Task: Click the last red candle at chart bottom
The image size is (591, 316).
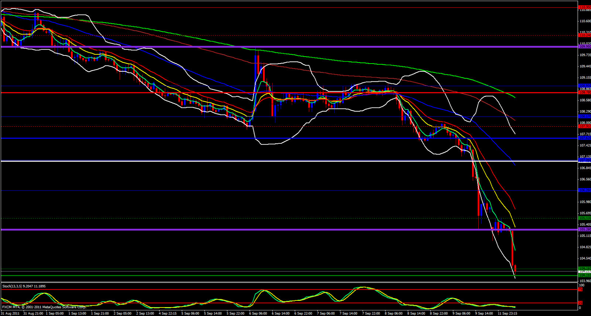Action: pyautogui.click(x=515, y=269)
